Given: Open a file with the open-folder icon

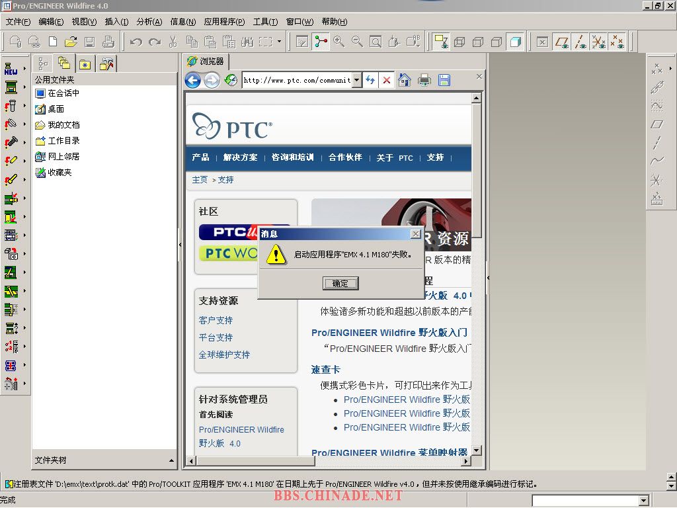Looking at the screenshot, I should coord(71,42).
